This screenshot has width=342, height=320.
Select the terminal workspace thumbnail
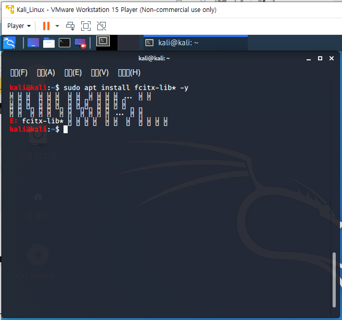pyautogui.click(x=103, y=41)
